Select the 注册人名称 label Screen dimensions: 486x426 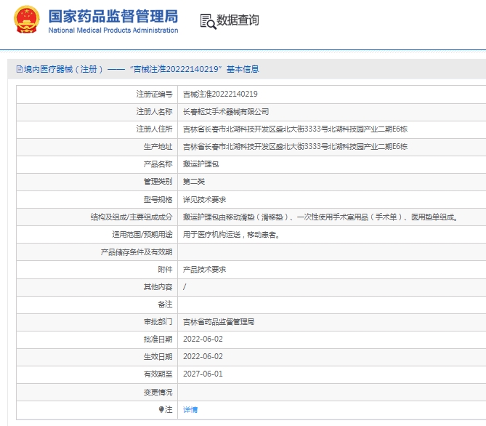(x=154, y=112)
